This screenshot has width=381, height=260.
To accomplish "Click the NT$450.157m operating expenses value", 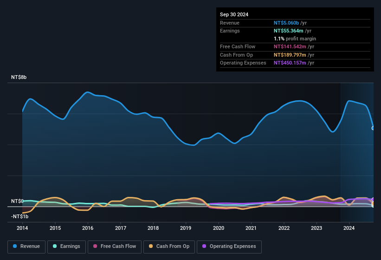I will tap(290, 63).
